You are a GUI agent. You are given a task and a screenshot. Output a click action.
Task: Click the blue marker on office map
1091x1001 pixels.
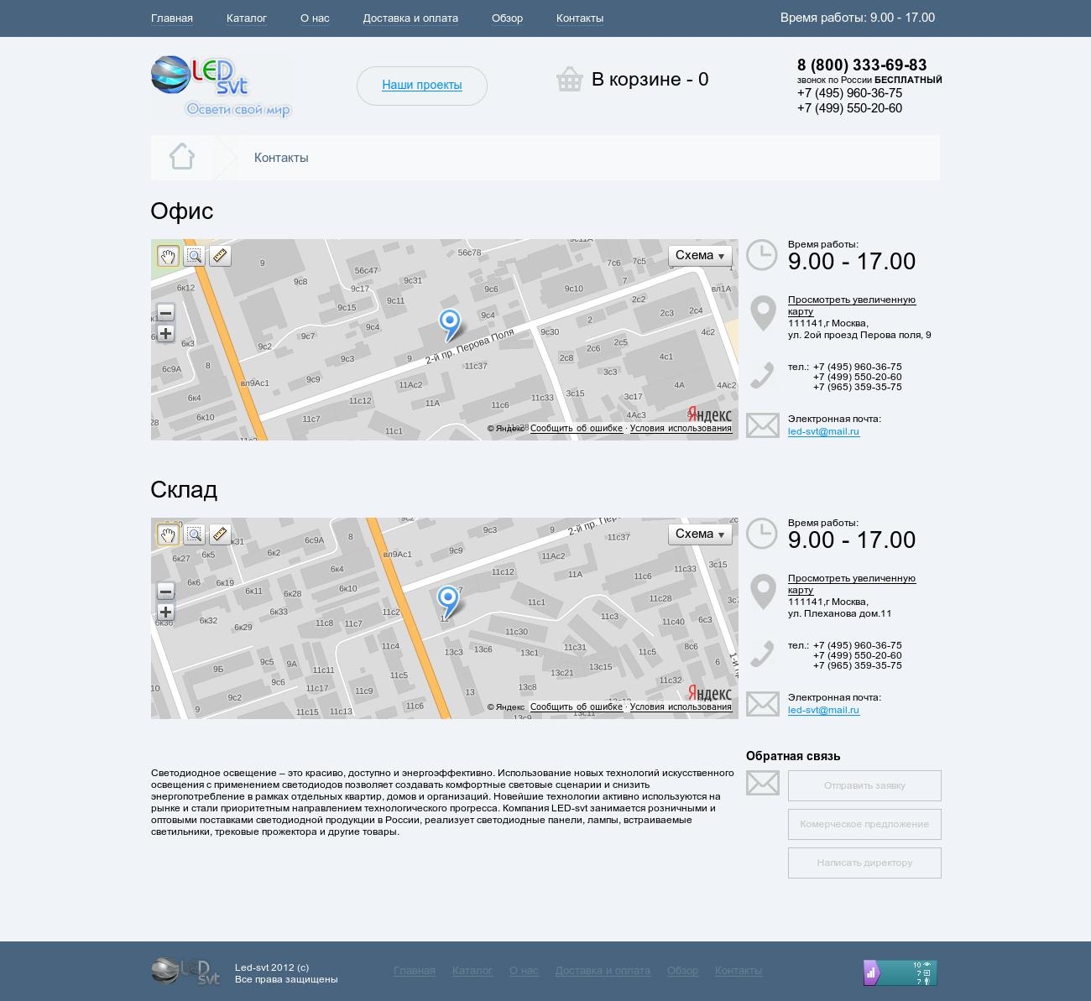(x=450, y=323)
